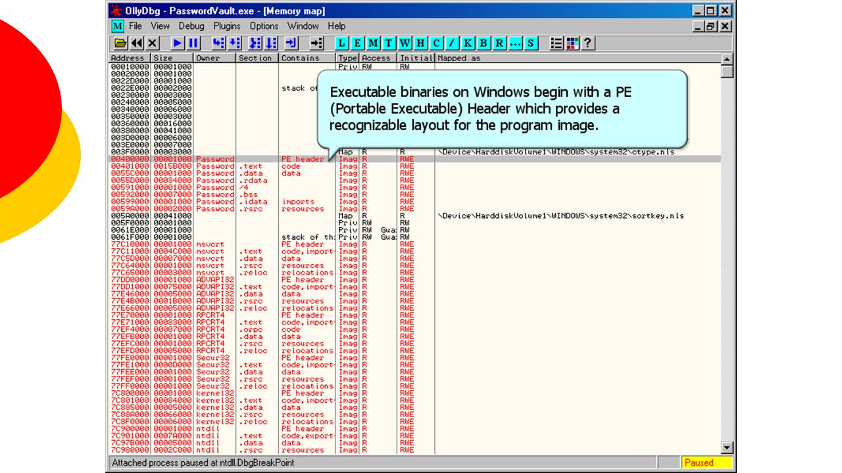Run the program with the play icon
Image resolution: width=842 pixels, height=473 pixels.
pos(178,43)
